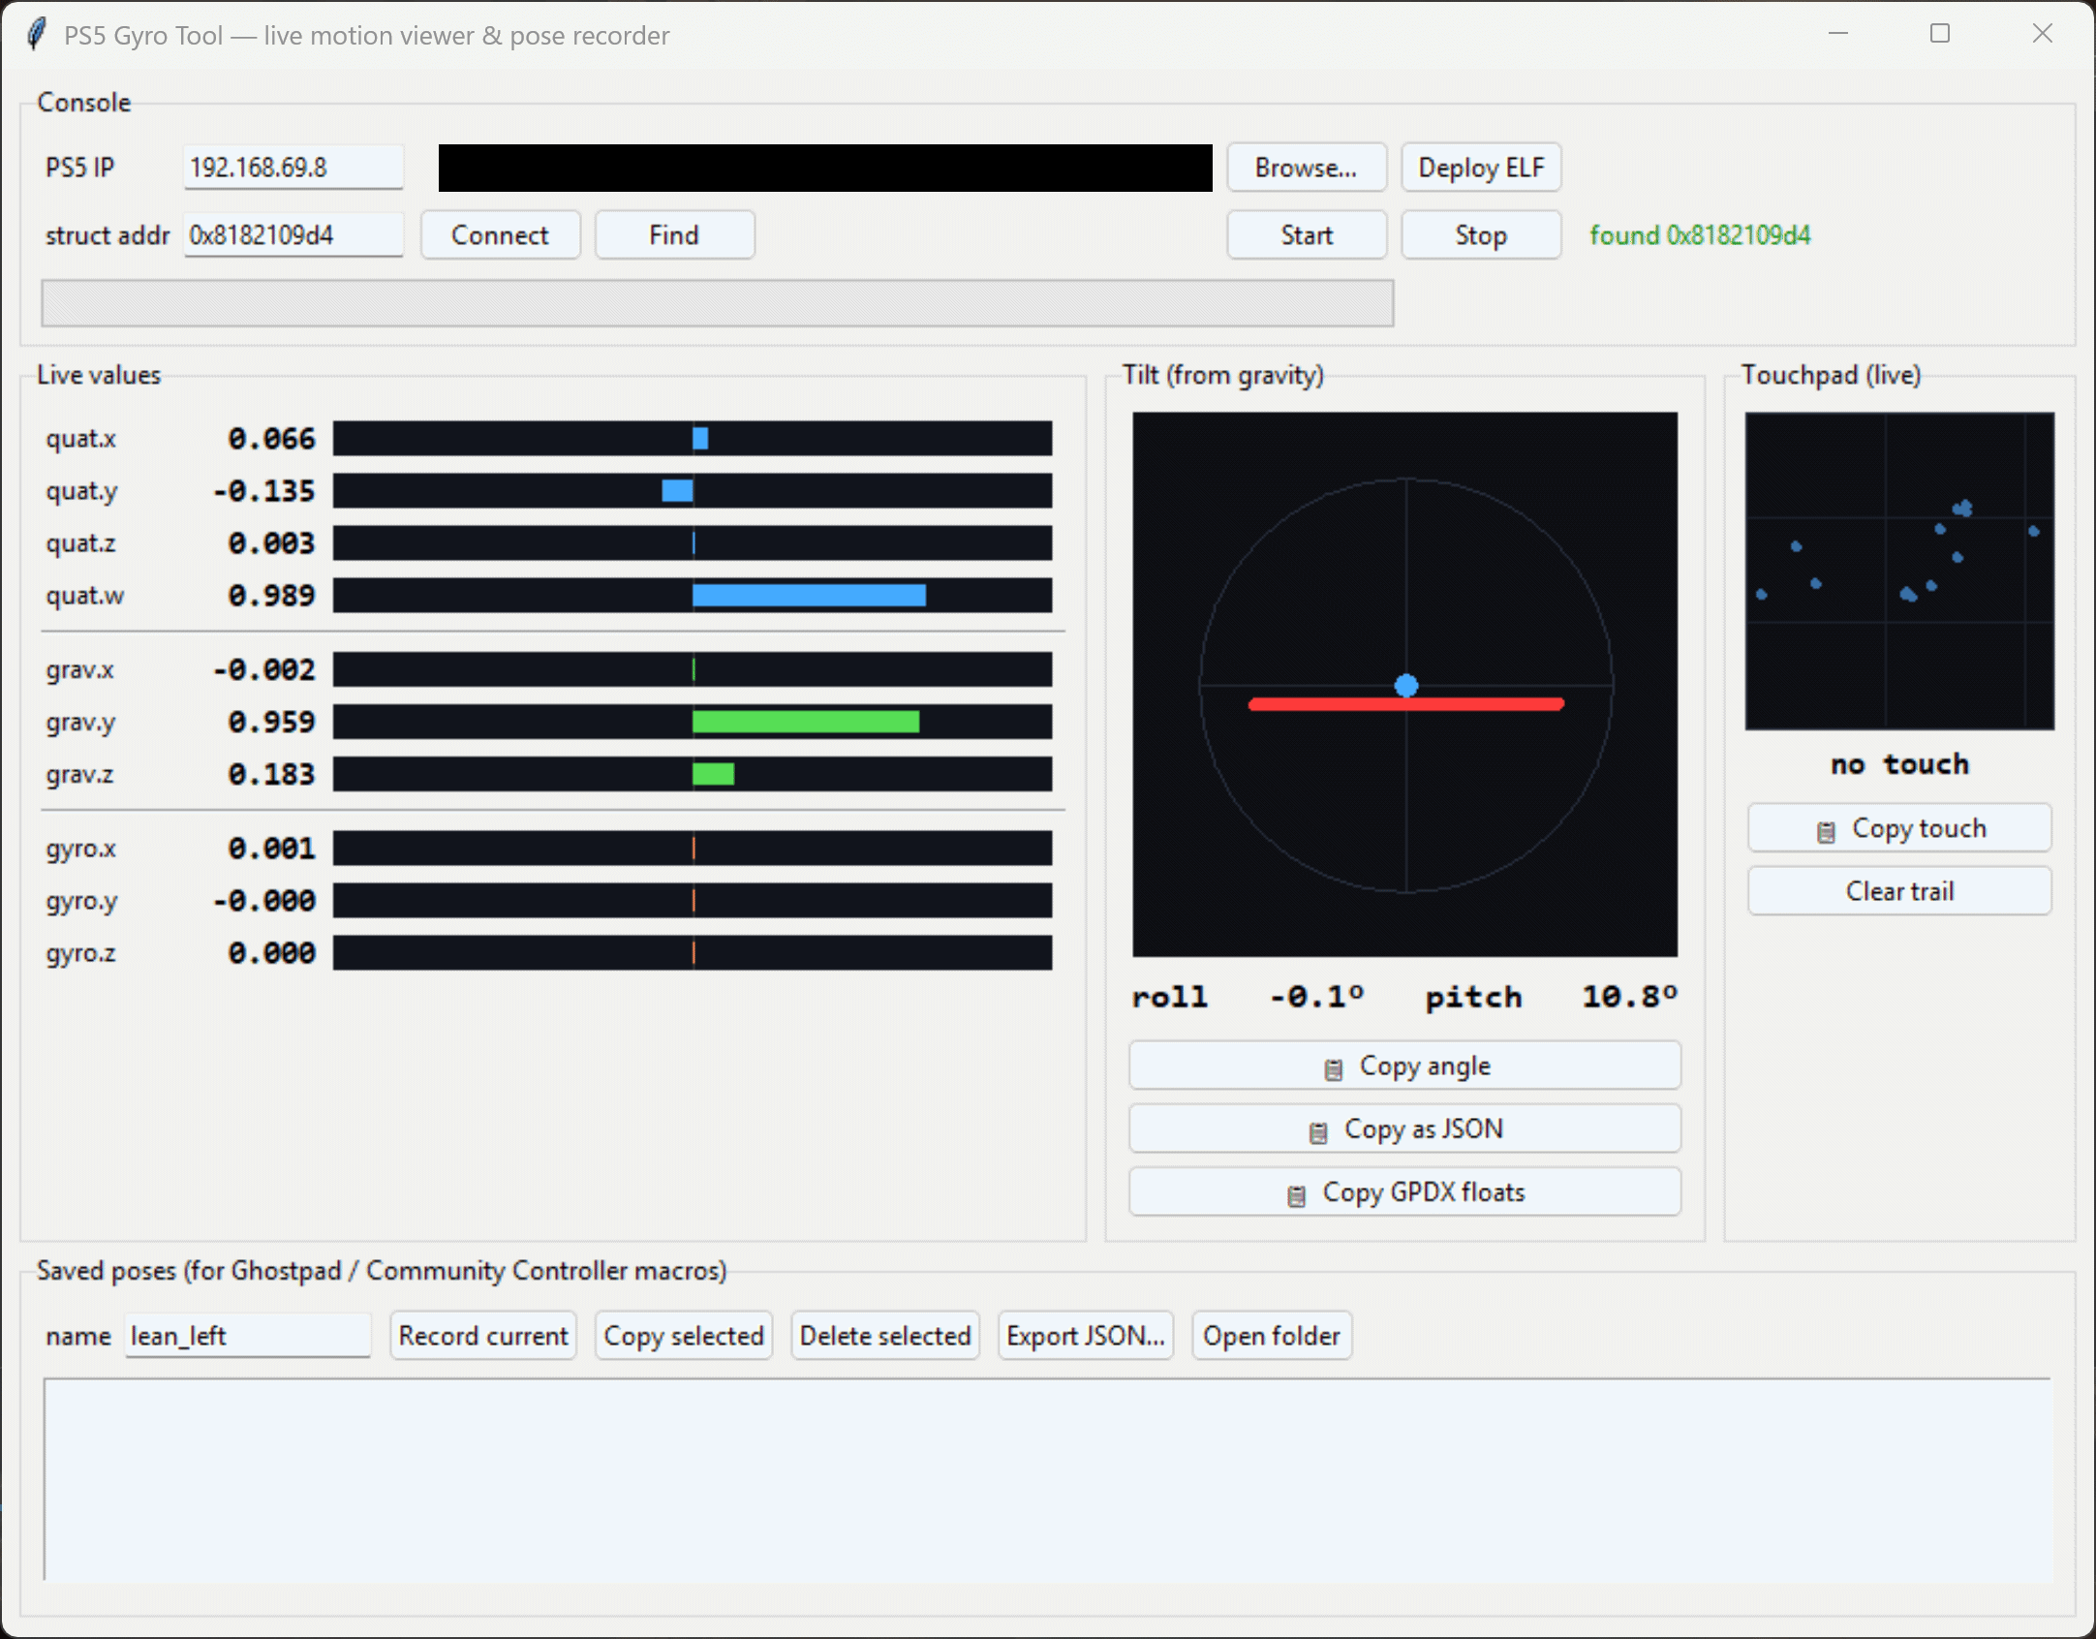Image resolution: width=2096 pixels, height=1639 pixels.
Task: Delete selected saved pose
Action: tap(885, 1336)
